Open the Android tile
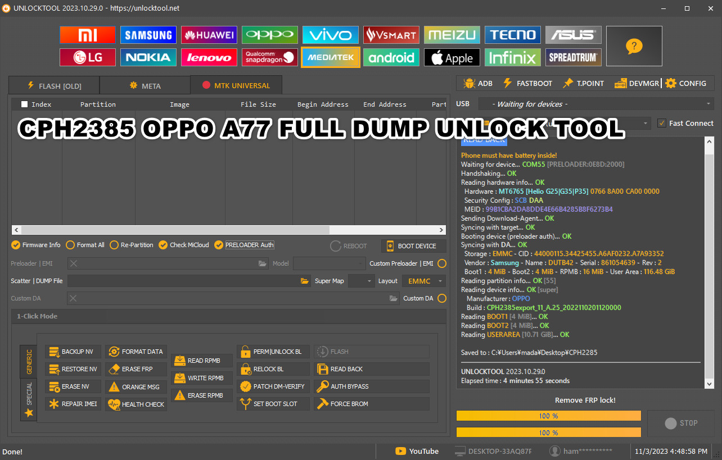This screenshot has height=460, width=722. click(391, 57)
